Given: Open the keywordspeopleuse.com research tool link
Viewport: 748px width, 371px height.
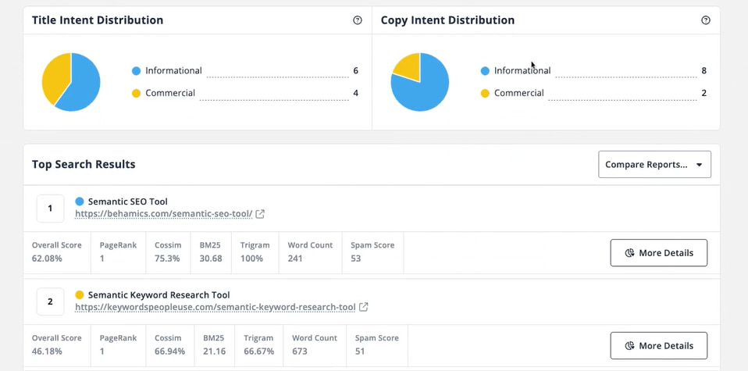Looking at the screenshot, I should click(215, 307).
